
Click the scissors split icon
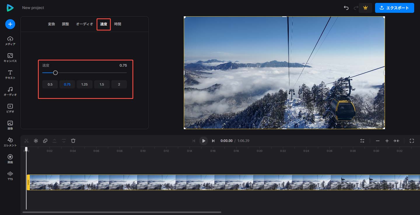(x=27, y=141)
